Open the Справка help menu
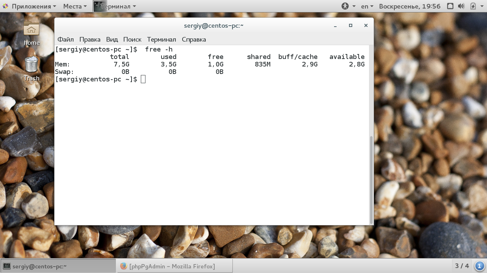The width and height of the screenshot is (487, 273). pos(194,39)
